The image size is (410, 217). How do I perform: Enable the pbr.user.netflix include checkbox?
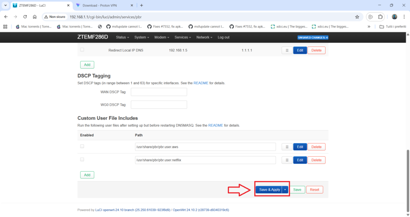pyautogui.click(x=82, y=160)
